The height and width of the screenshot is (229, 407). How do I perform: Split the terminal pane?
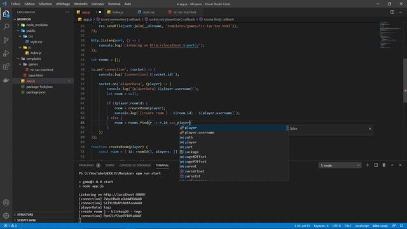point(376,165)
